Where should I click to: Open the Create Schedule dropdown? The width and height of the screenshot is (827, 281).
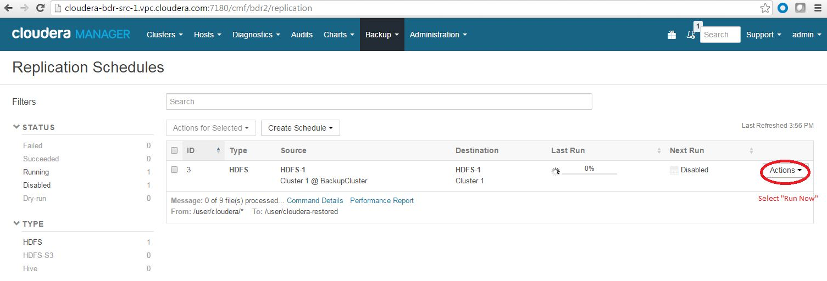pos(301,128)
